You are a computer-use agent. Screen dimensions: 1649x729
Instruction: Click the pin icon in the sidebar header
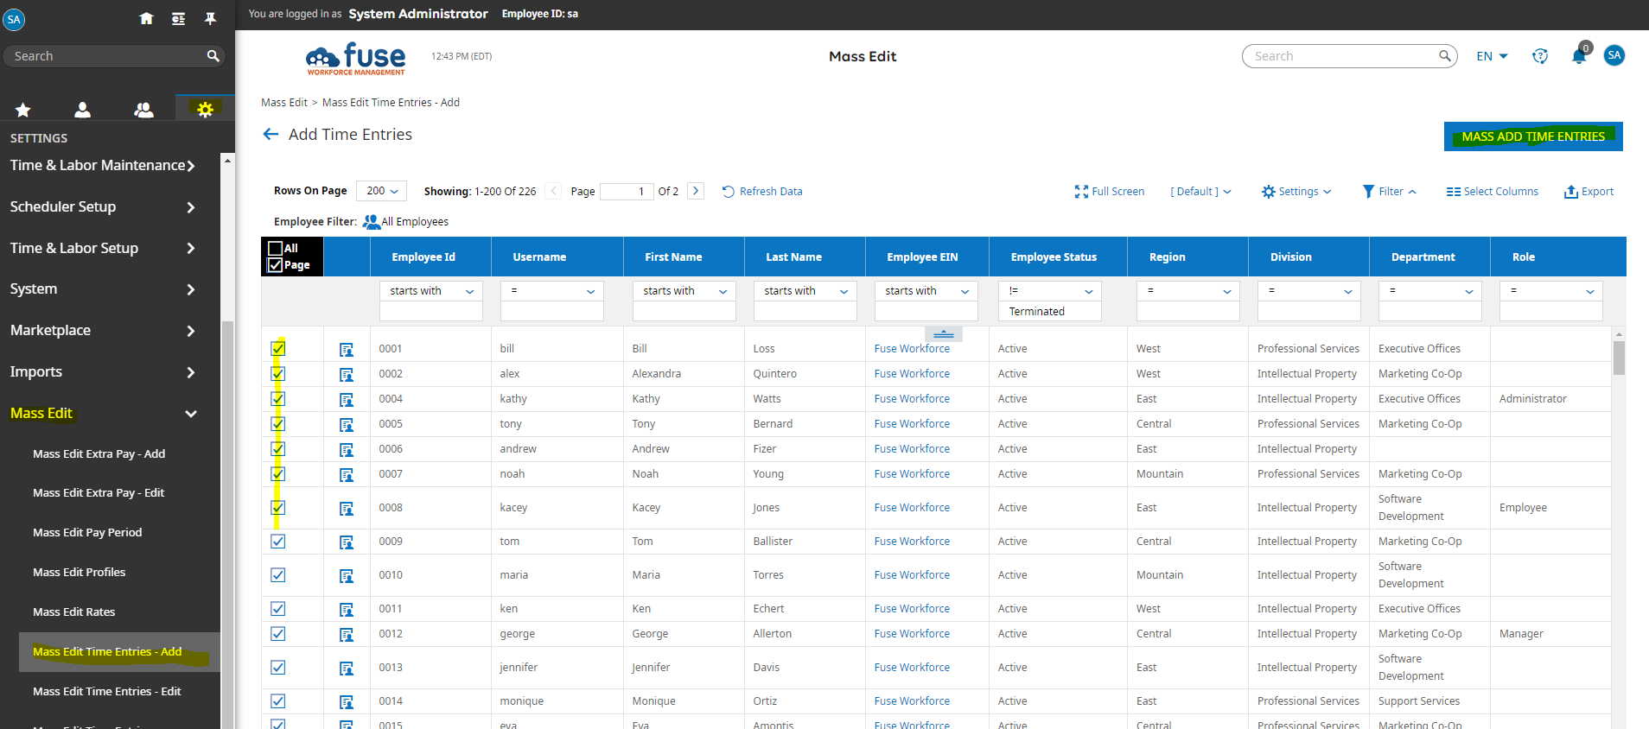point(210,18)
